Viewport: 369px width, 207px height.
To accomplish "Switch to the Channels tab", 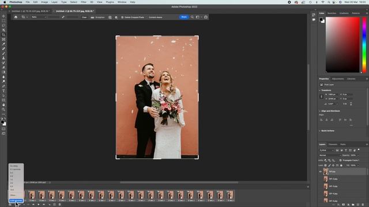I will (x=333, y=144).
